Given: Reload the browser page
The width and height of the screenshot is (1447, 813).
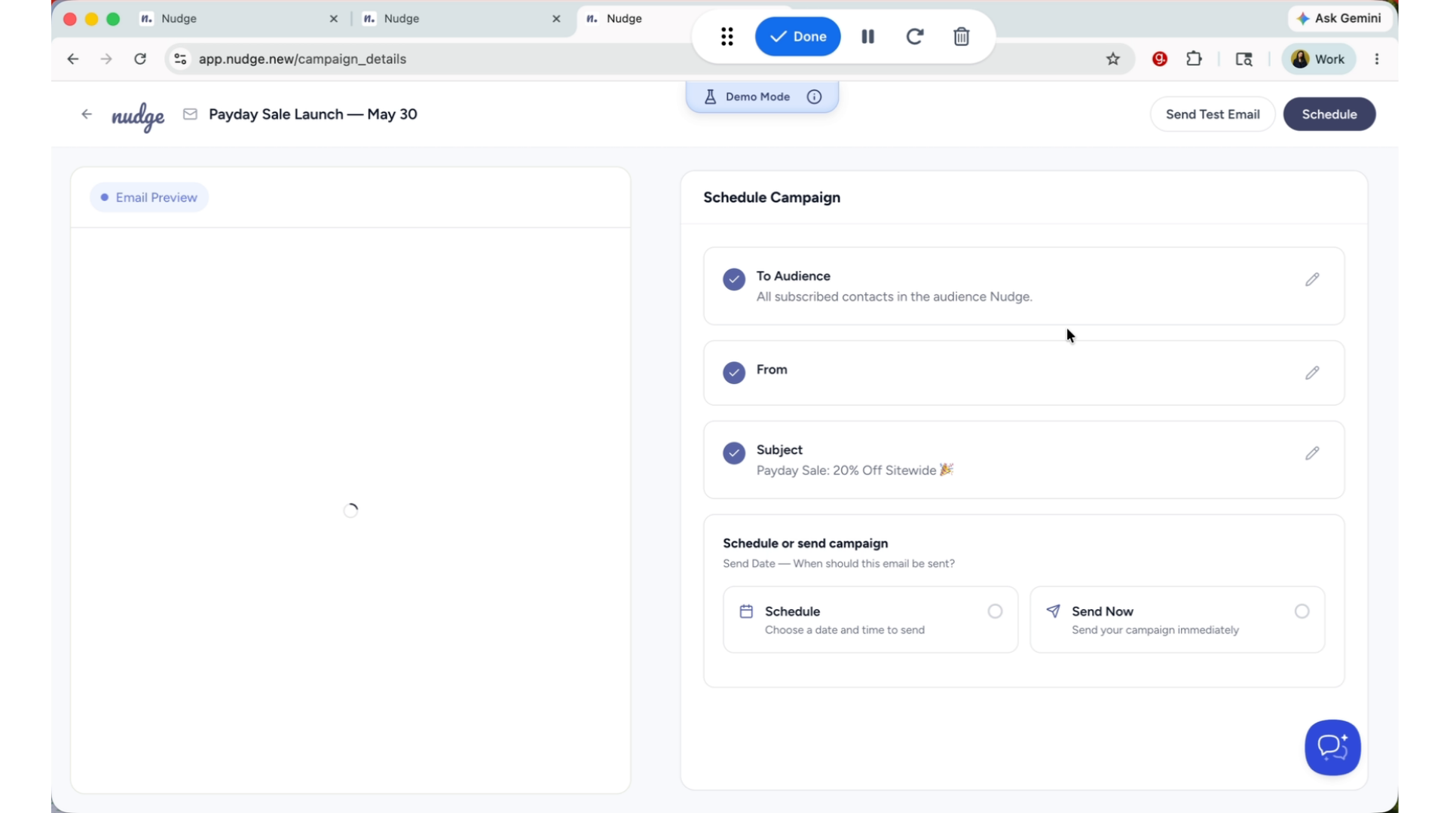Looking at the screenshot, I should tap(140, 59).
